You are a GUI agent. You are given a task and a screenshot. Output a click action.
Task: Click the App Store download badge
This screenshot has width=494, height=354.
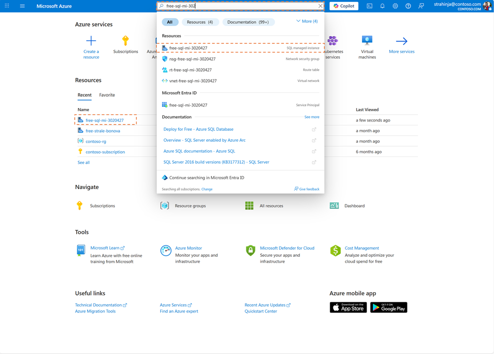tap(348, 308)
